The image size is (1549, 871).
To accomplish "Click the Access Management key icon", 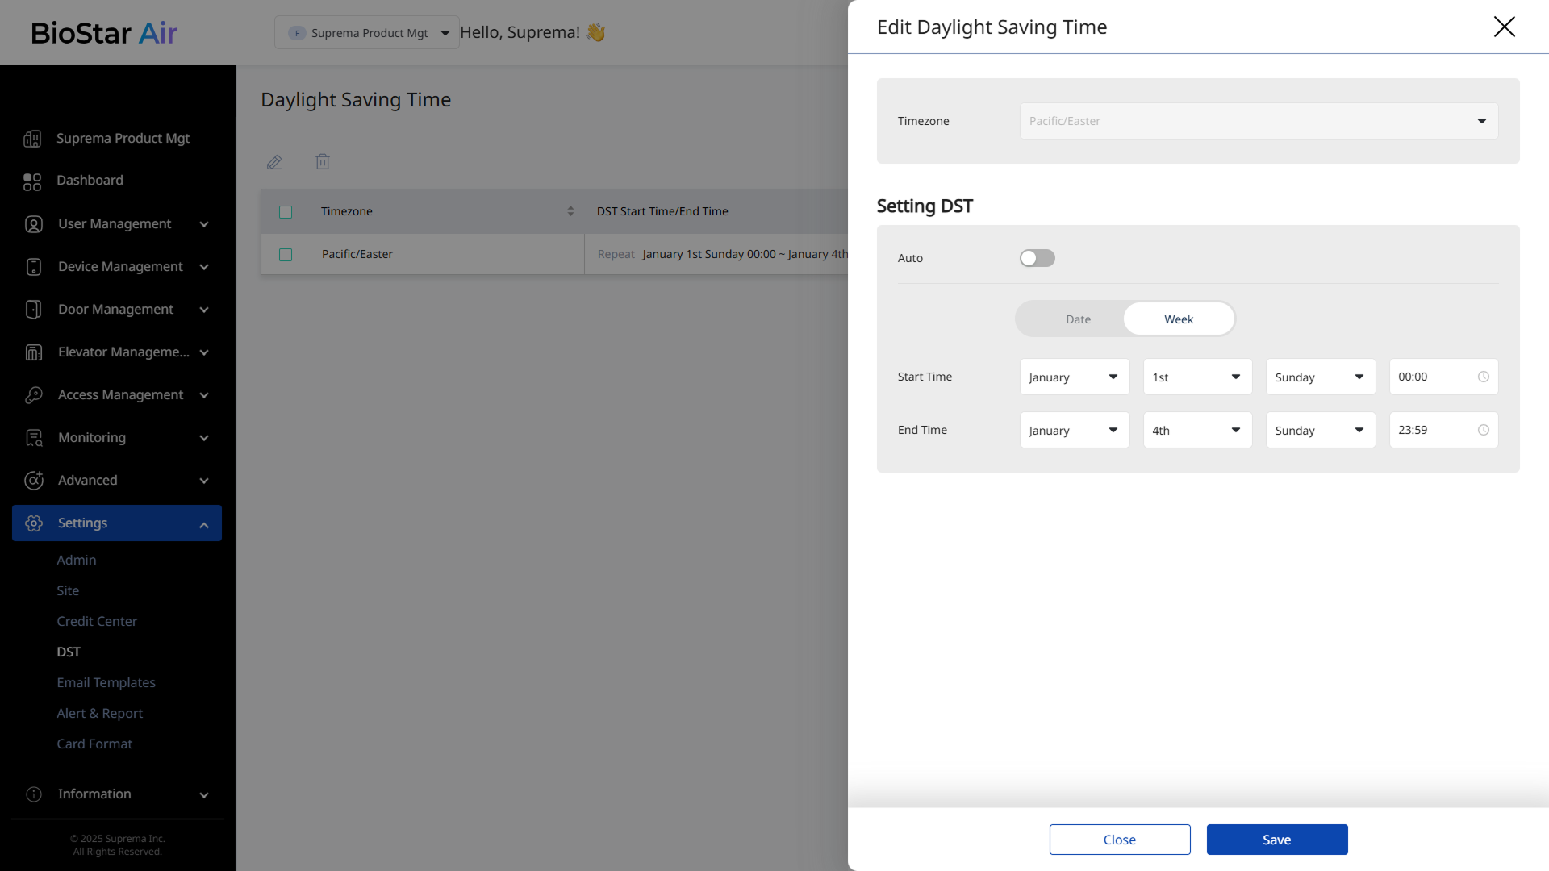I will [34, 395].
